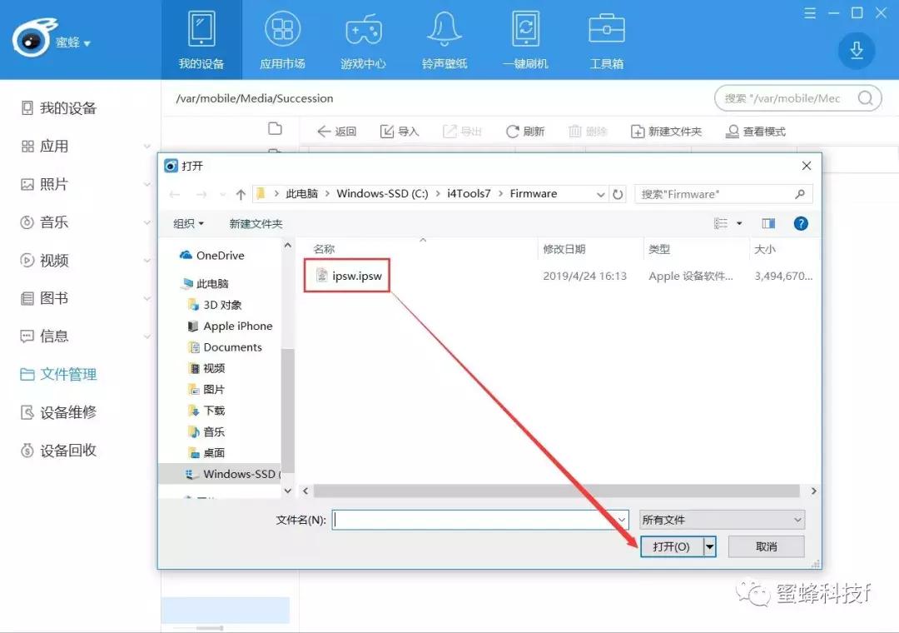Switch to 游戏中心 game center tab
The height and width of the screenshot is (633, 899).
364,40
